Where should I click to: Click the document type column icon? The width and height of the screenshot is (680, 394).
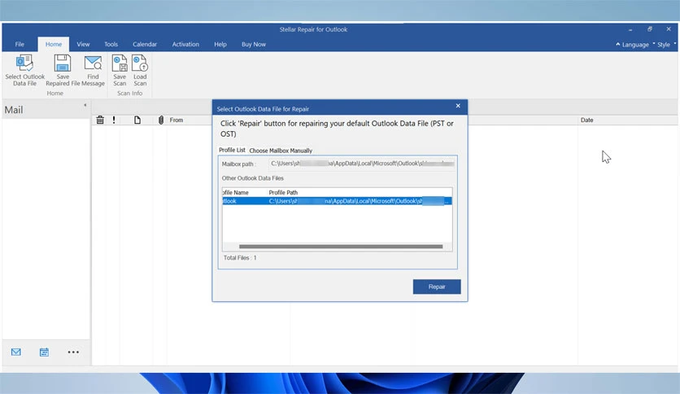(137, 120)
